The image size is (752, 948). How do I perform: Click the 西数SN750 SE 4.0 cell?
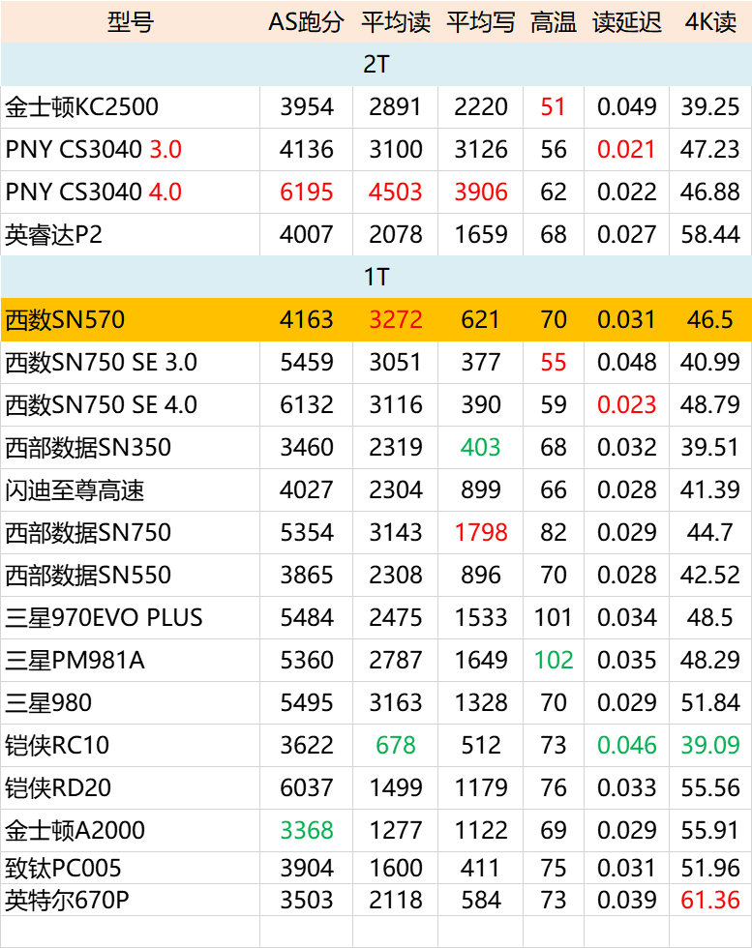pyautogui.click(x=130, y=404)
